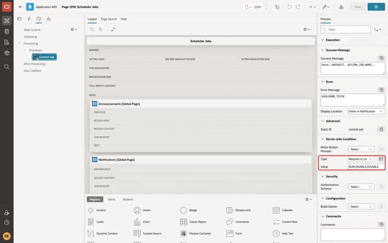This screenshot has height=243, width=388.
Task: Switch to the Page Search tab
Action: [x=108, y=19]
